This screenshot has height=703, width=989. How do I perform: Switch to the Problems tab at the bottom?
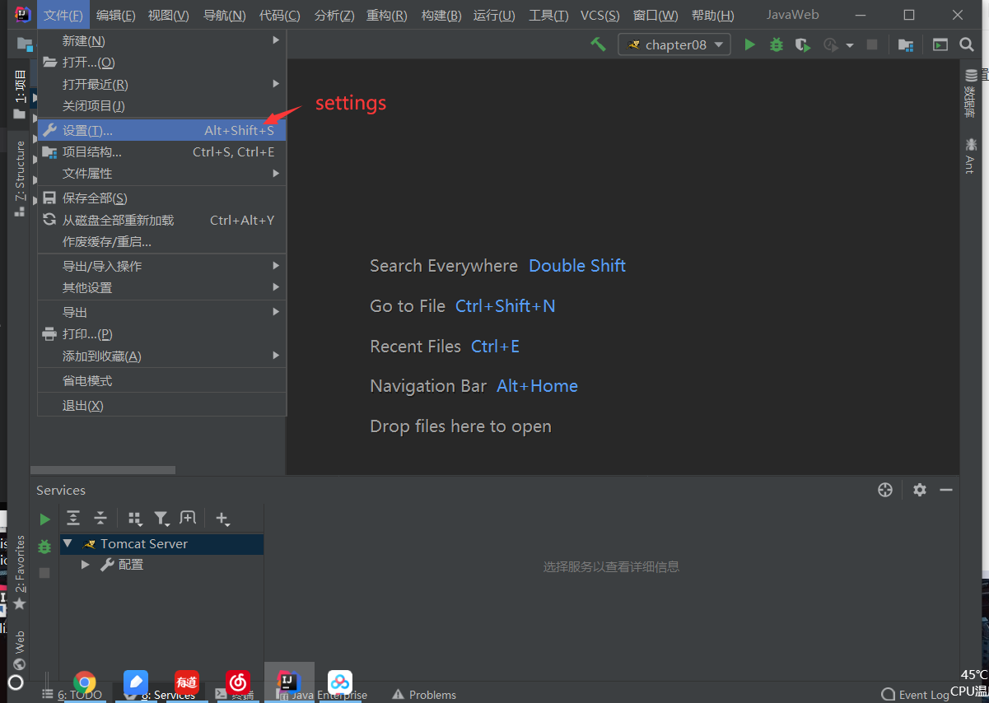click(x=423, y=694)
